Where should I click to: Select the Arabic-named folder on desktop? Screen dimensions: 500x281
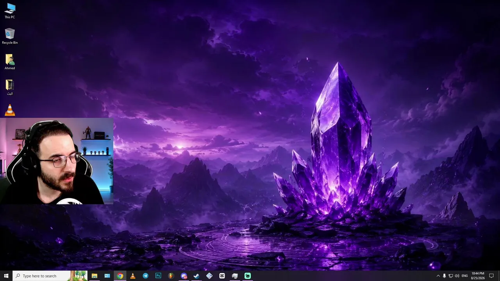10,87
